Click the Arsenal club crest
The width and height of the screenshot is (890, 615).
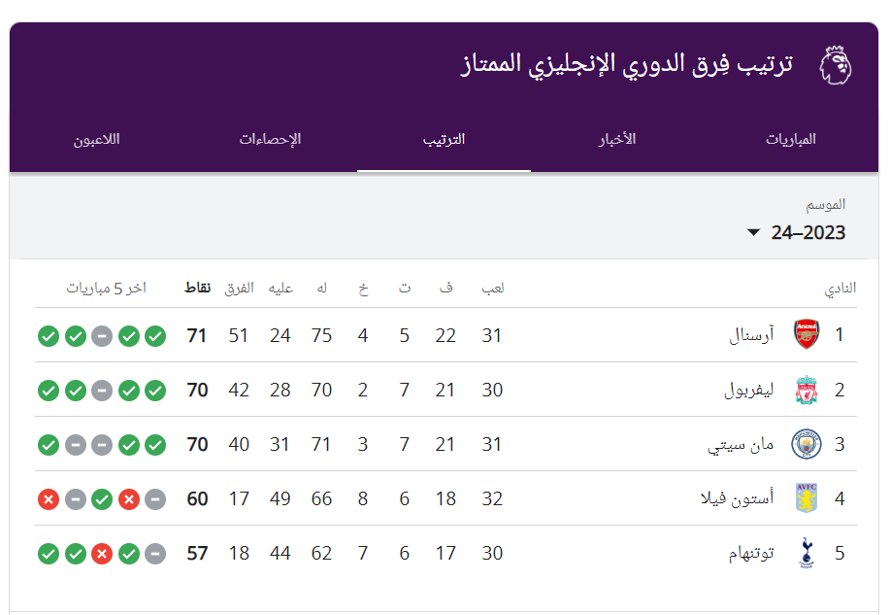807,335
